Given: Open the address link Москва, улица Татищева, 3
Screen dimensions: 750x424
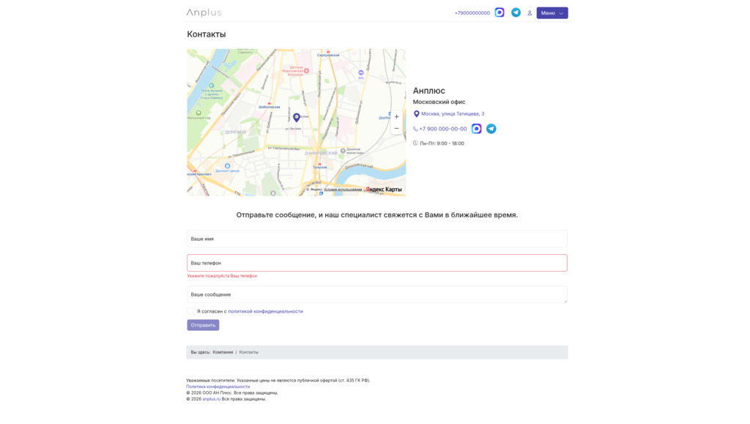Looking at the screenshot, I should tap(452, 114).
